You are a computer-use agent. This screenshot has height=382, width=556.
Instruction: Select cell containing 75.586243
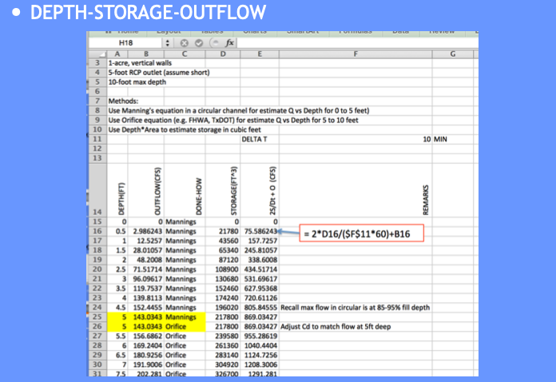point(260,231)
